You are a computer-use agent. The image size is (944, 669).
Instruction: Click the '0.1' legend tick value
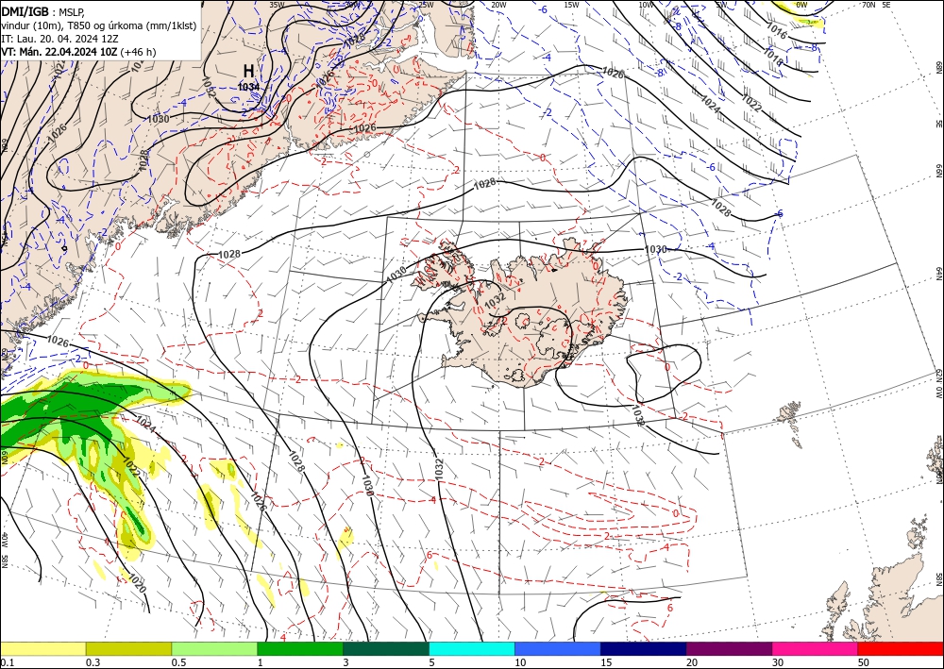(7, 662)
